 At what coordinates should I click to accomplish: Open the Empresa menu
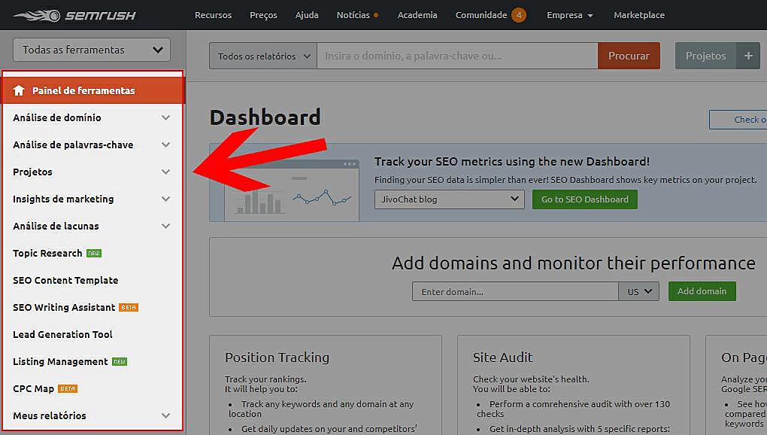[569, 14]
